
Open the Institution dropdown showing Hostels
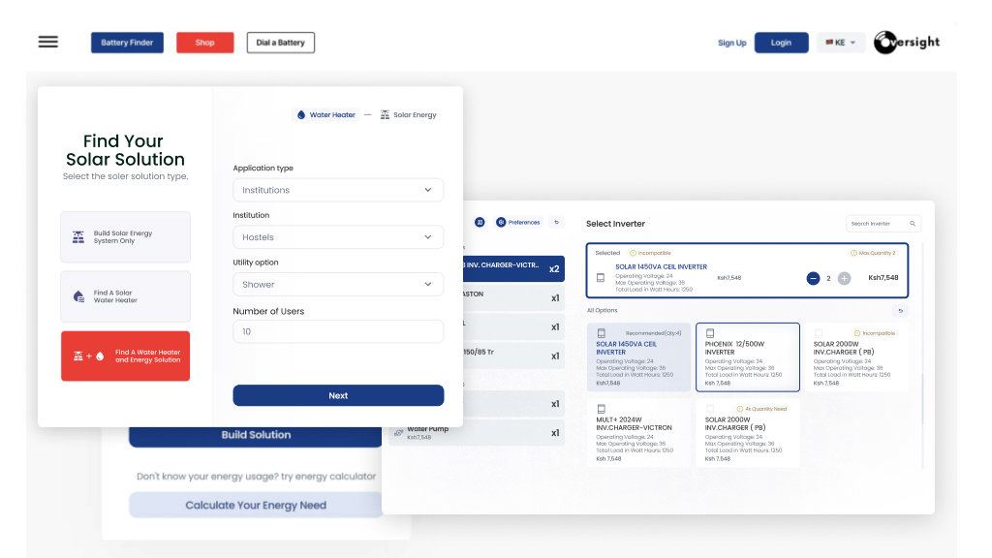point(338,237)
